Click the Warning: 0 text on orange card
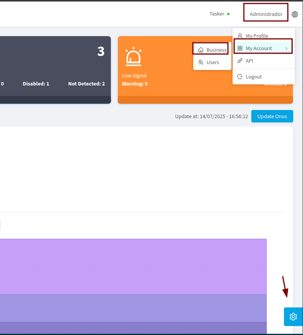This screenshot has height=335, width=303. tap(135, 84)
